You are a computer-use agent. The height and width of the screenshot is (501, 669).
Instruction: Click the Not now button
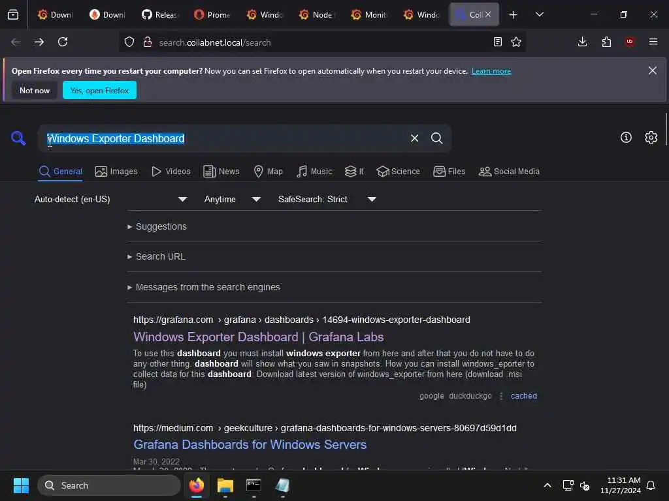(x=35, y=90)
